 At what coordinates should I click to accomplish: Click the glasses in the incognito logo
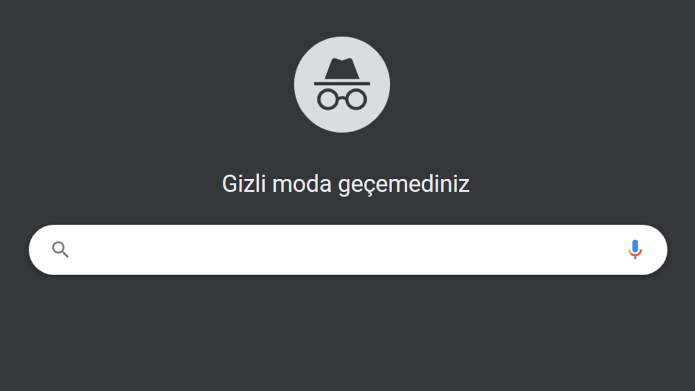point(342,99)
